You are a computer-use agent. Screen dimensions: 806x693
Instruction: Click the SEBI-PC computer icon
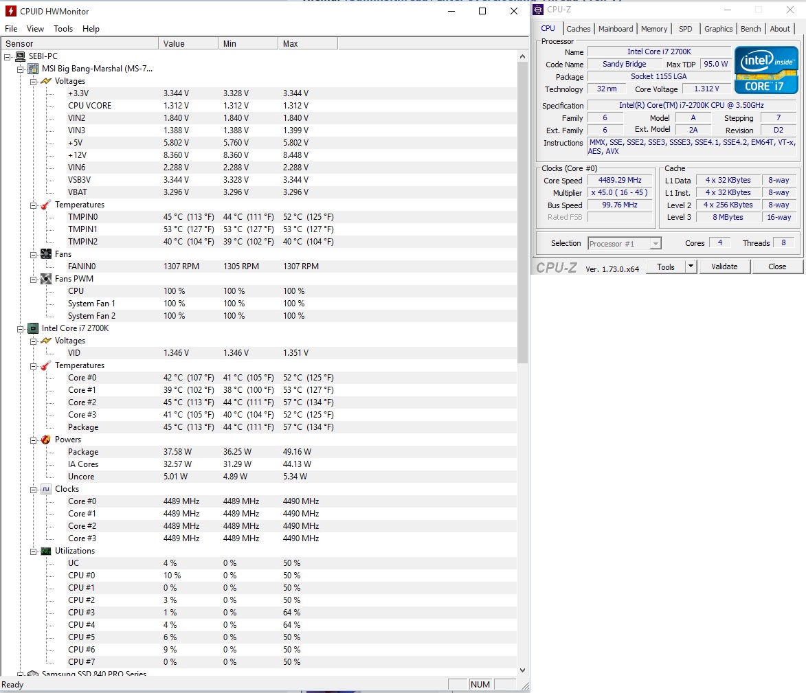pos(20,56)
